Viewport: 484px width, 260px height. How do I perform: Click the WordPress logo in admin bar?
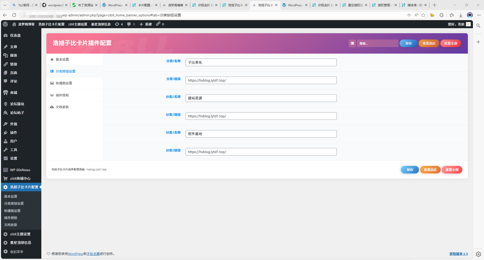(x=5, y=24)
